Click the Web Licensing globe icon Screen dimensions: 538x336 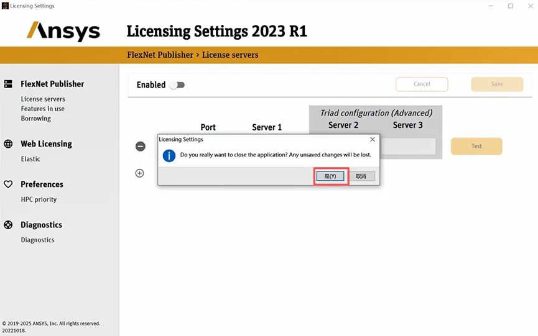pos(8,144)
